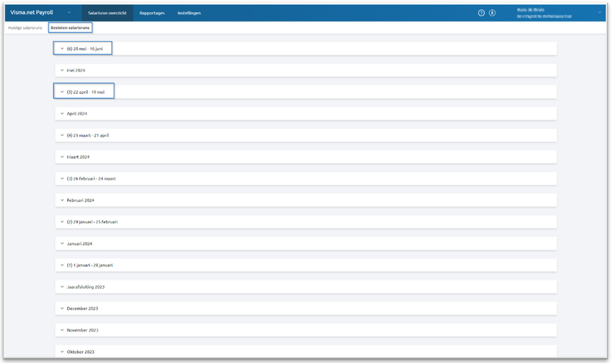Expand the chevron beside April 2024
Image resolution: width=612 pixels, height=363 pixels.
coord(62,113)
